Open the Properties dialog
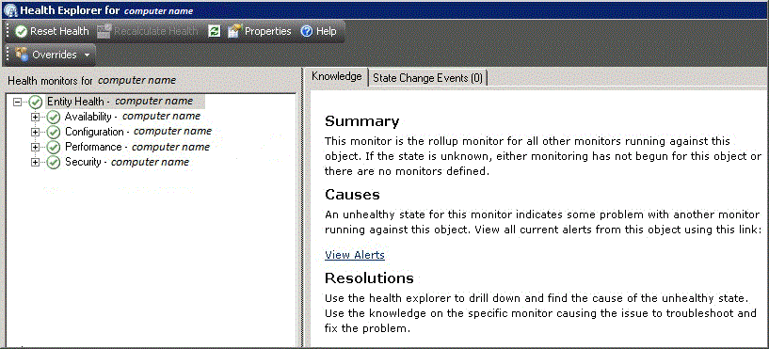 click(x=260, y=31)
